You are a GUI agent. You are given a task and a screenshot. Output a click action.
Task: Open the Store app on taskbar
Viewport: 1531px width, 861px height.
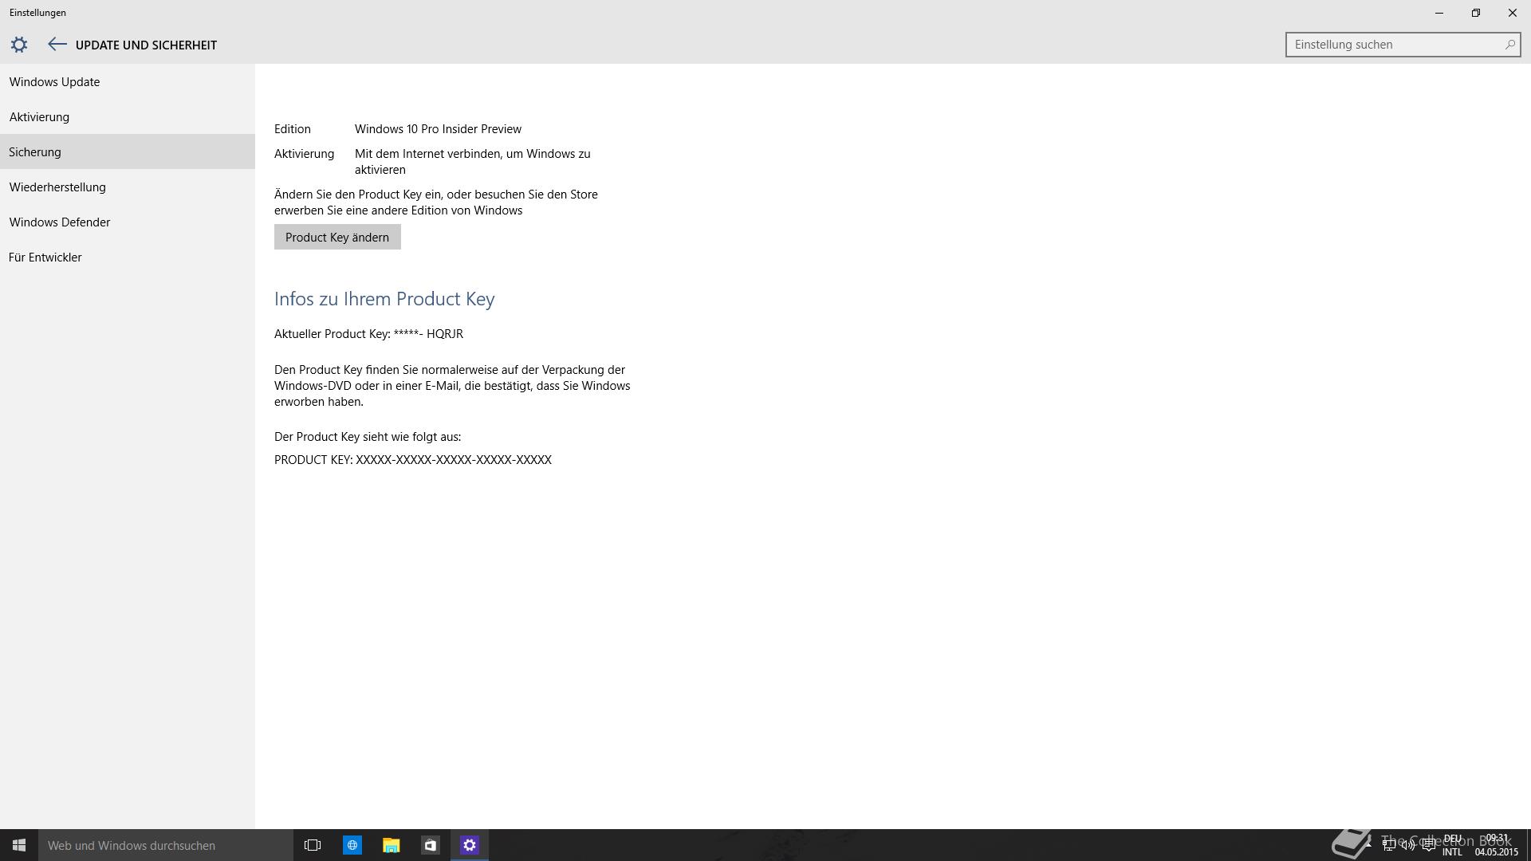click(430, 845)
